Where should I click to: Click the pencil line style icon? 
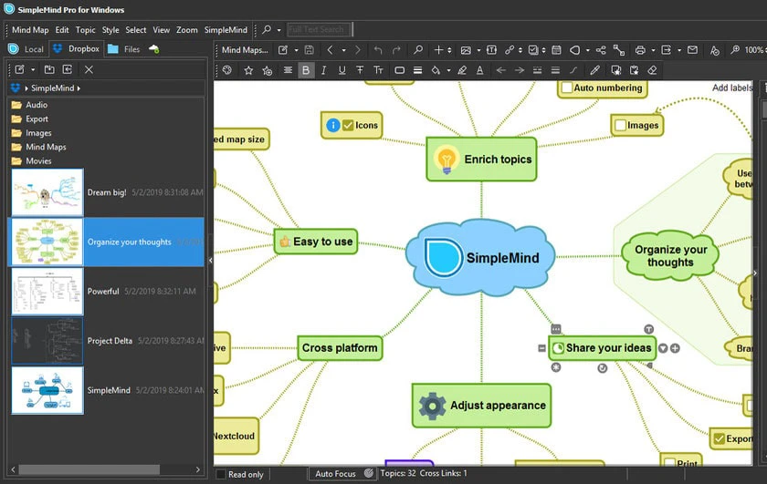594,70
